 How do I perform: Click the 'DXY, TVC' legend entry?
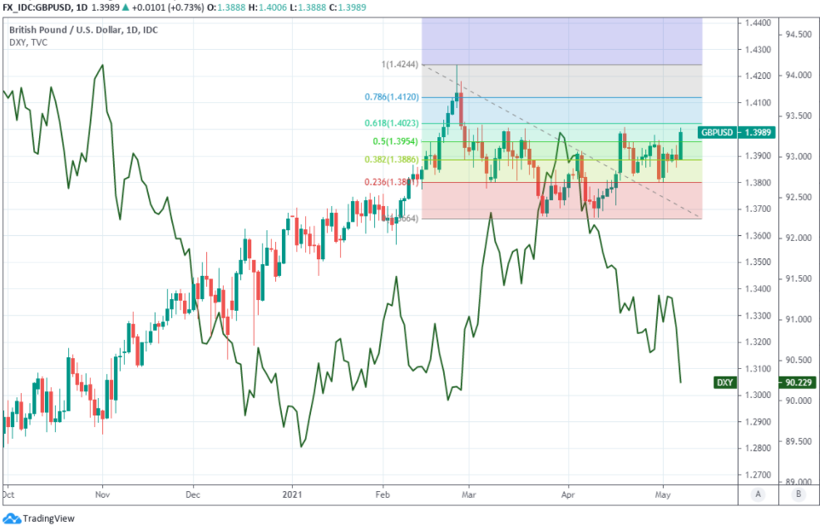[27, 43]
